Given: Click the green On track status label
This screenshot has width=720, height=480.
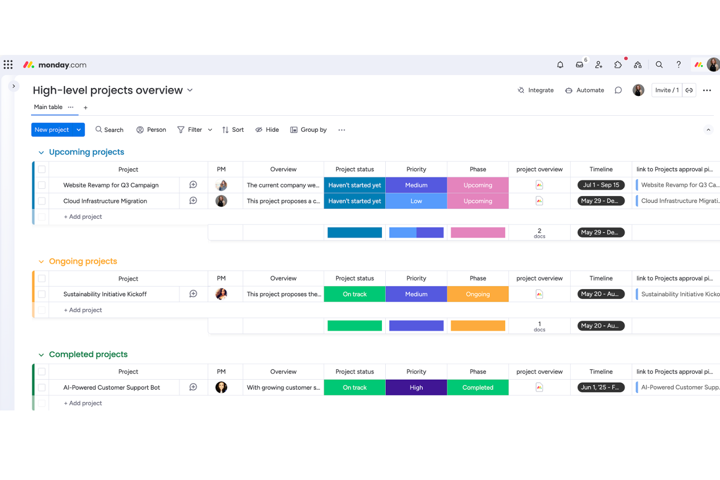Looking at the screenshot, I should coord(354,294).
